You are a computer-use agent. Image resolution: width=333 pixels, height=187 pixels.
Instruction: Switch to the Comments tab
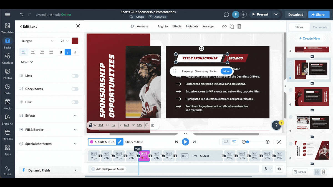[x=320, y=27]
